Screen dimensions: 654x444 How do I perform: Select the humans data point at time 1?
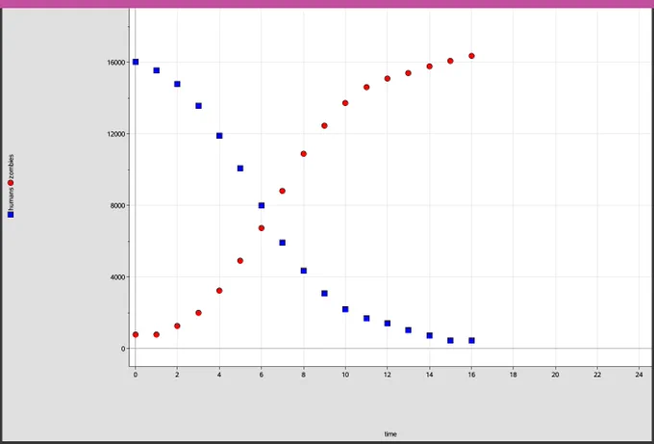157,70
